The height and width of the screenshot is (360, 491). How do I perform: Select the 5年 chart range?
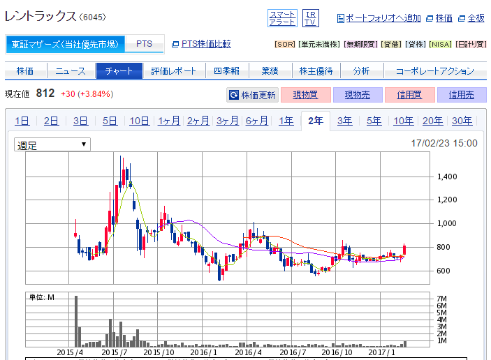pos(374,121)
